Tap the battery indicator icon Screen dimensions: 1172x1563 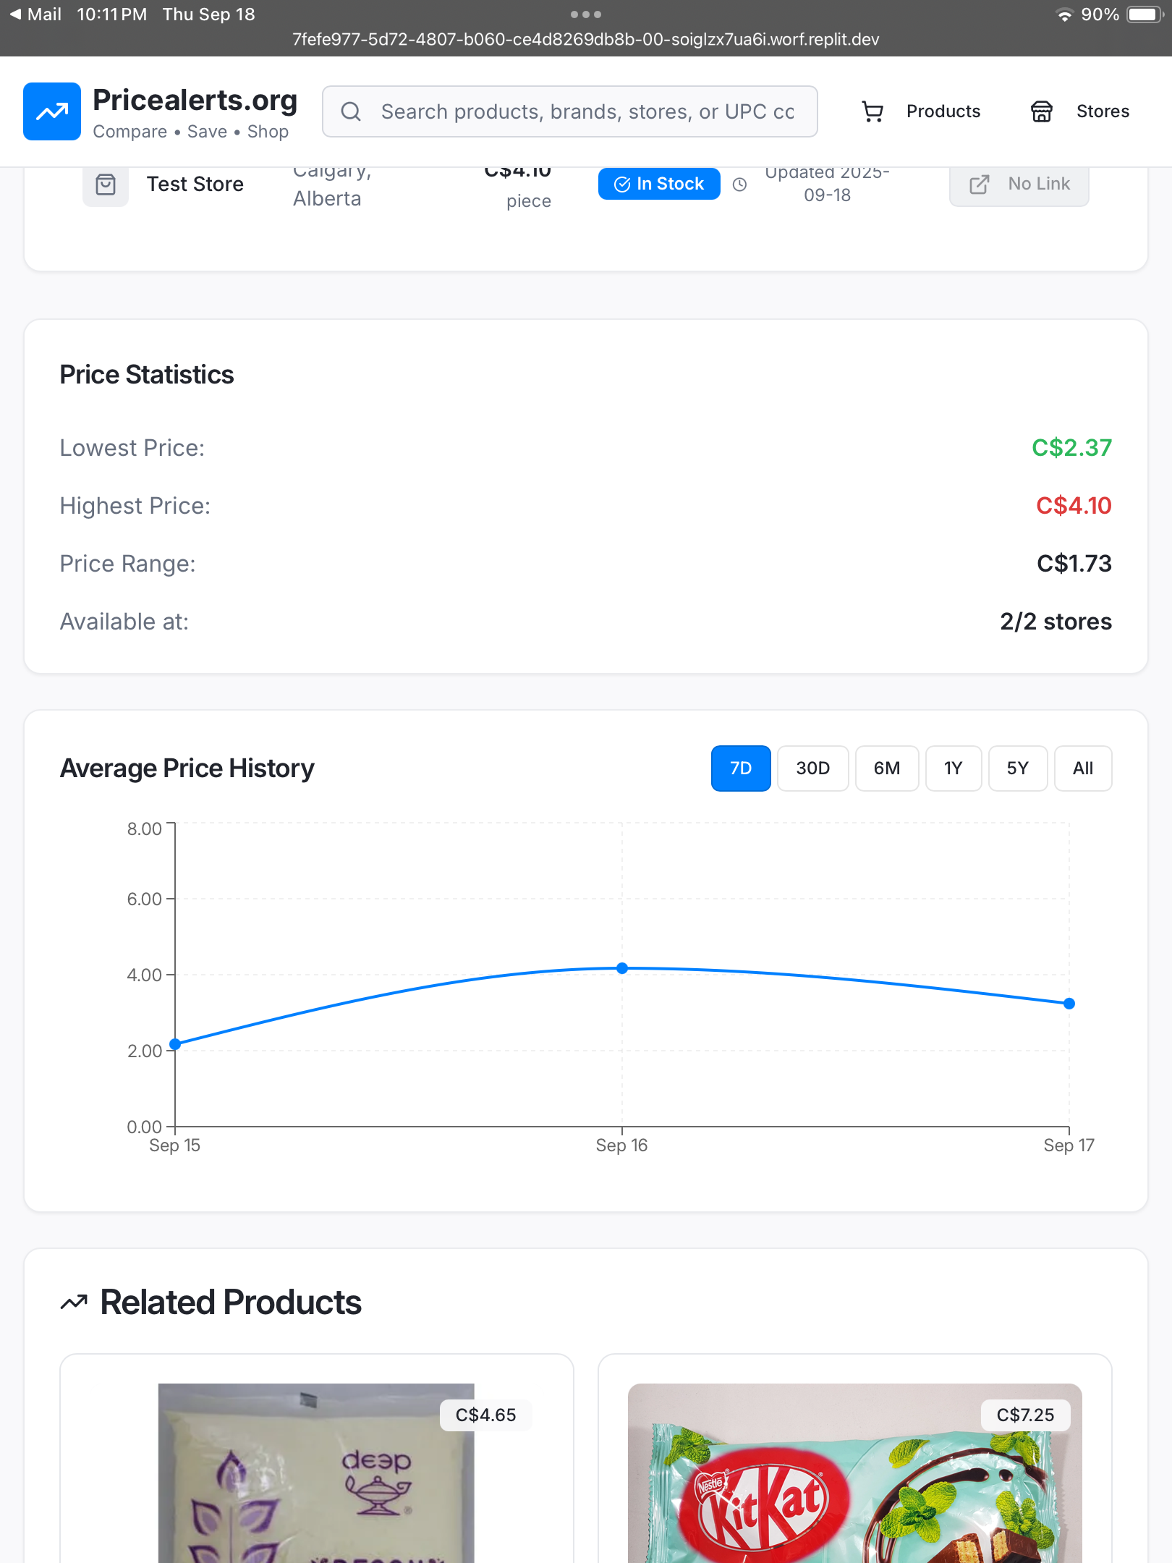(1145, 14)
